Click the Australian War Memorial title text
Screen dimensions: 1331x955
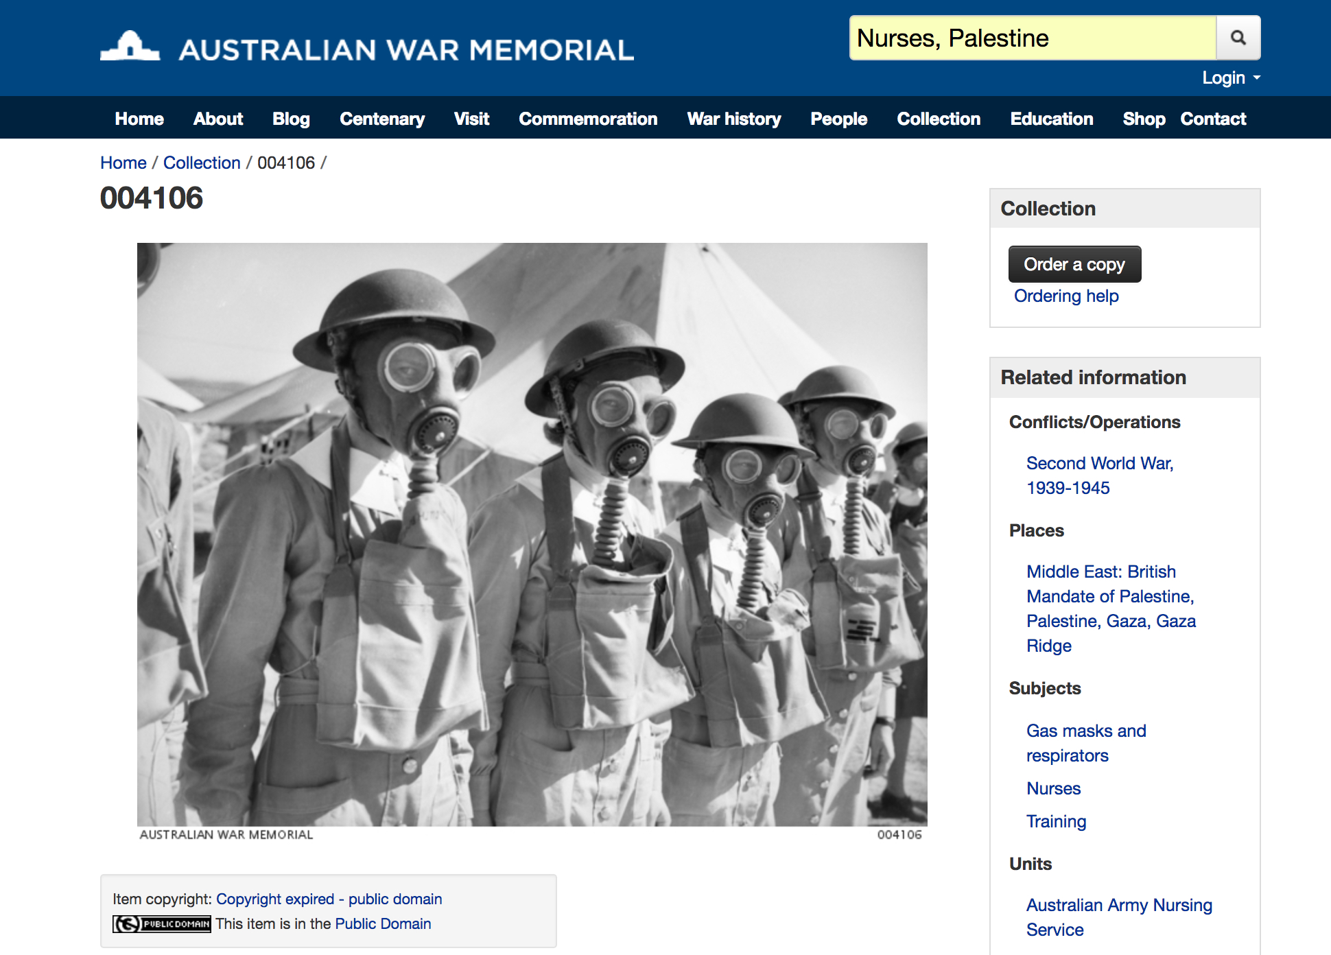pyautogui.click(x=406, y=50)
